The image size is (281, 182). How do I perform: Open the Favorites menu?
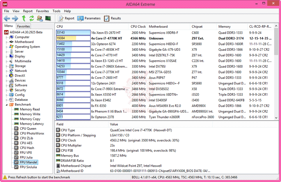tap(43, 11)
